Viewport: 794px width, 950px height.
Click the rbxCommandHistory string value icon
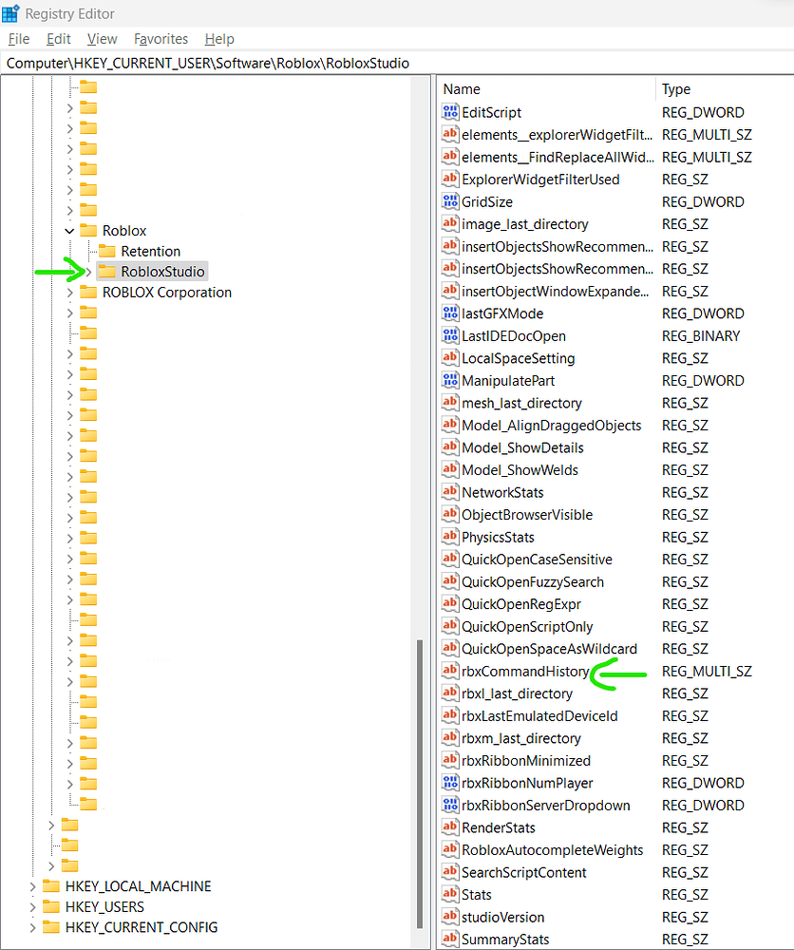tap(450, 671)
